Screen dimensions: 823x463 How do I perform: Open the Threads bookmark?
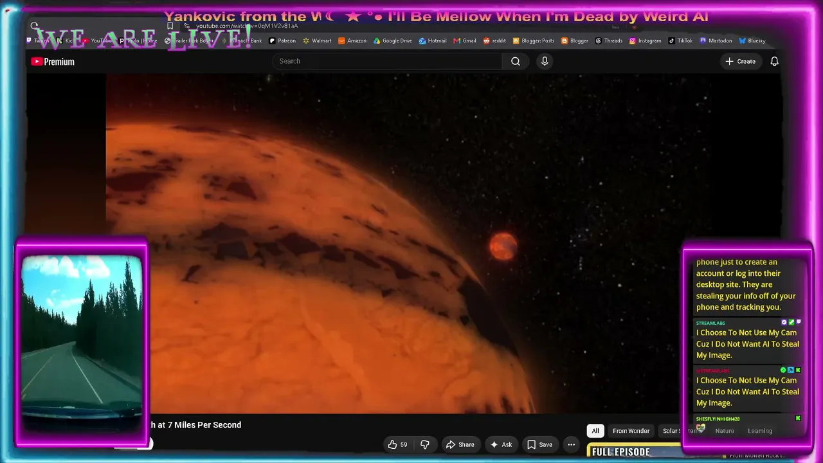tap(609, 41)
